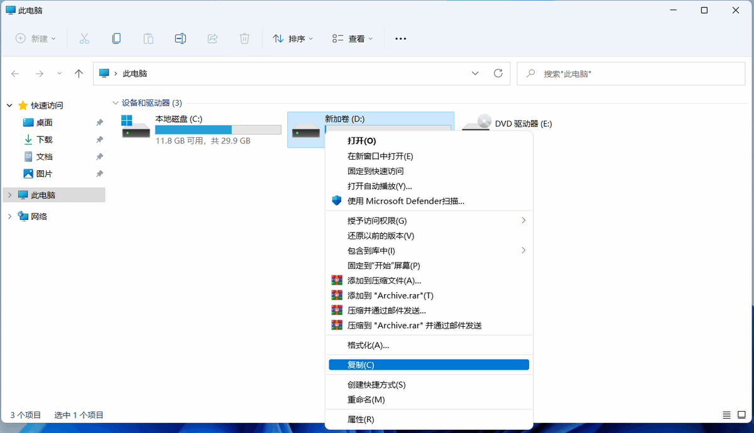Open recent locations dropdown arrow
Screen dimensions: 754x433
pos(60,74)
